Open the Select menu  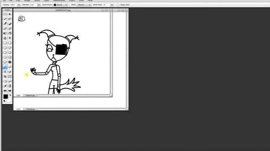click(x=37, y=1)
